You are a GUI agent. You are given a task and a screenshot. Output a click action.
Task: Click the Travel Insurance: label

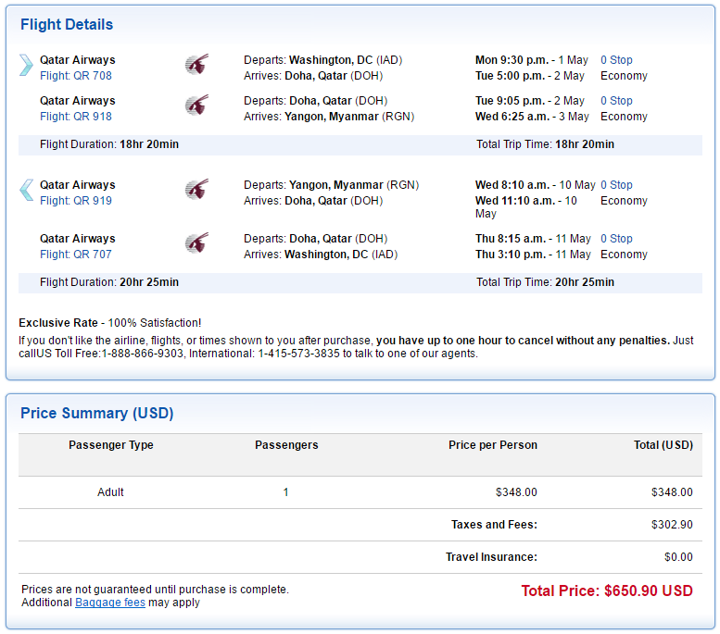coord(491,557)
